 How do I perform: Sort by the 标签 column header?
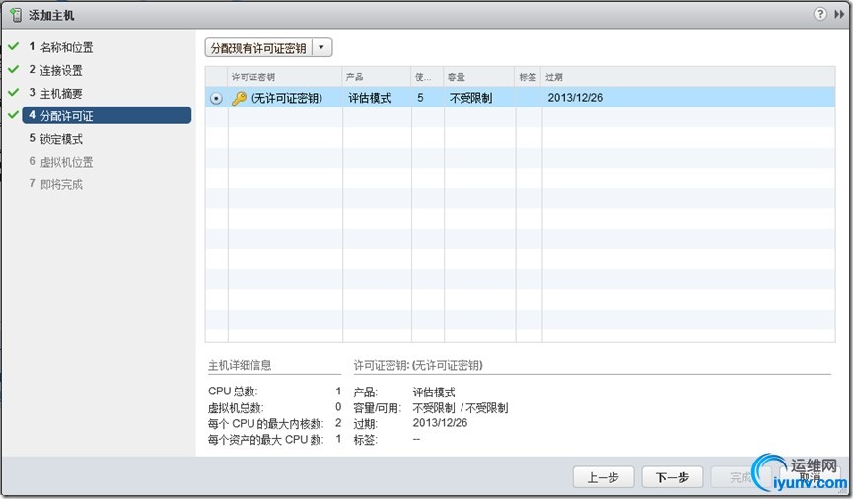click(528, 77)
